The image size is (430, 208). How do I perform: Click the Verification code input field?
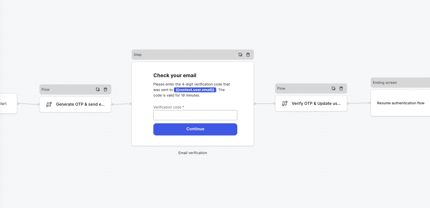195,115
